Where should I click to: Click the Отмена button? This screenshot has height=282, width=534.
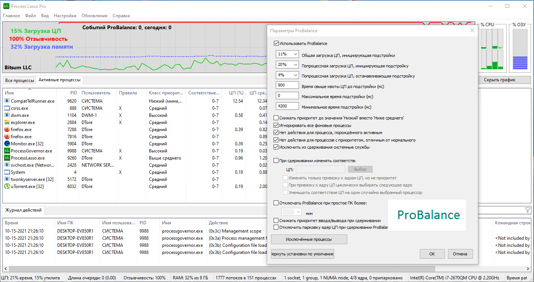tap(460, 254)
